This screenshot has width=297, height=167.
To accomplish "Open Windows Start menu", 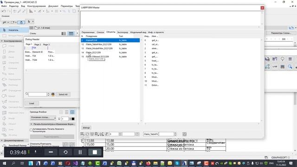I will [4, 163].
